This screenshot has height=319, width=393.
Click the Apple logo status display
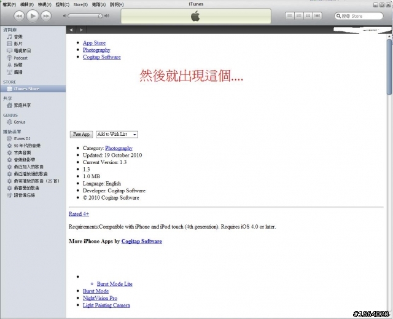196,17
